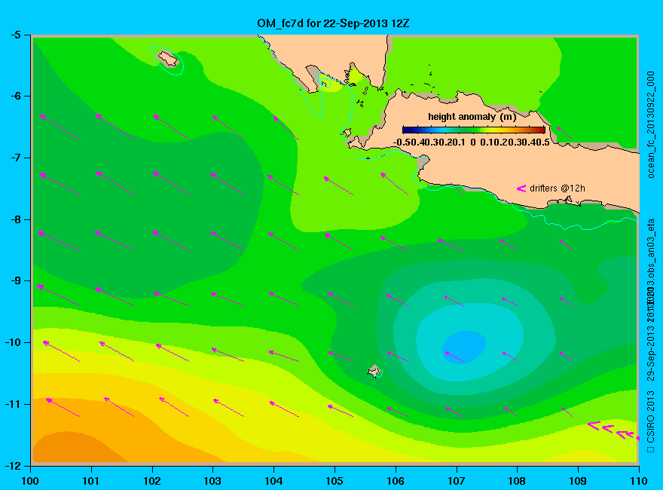Click the magenta drifter arrowheads near 109.5E, 11.5S
This screenshot has height=490, width=663.
point(613,430)
